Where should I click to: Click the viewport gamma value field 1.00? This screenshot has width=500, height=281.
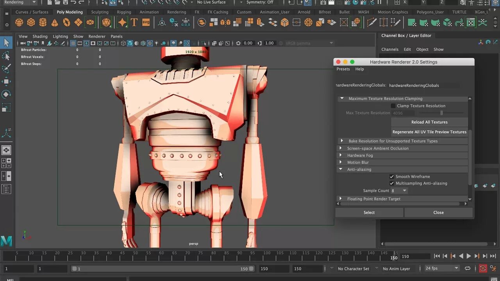[270, 43]
